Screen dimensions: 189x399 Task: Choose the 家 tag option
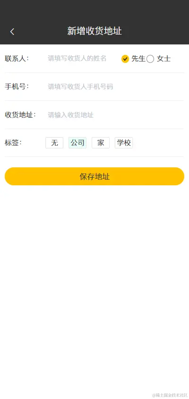[101, 143]
